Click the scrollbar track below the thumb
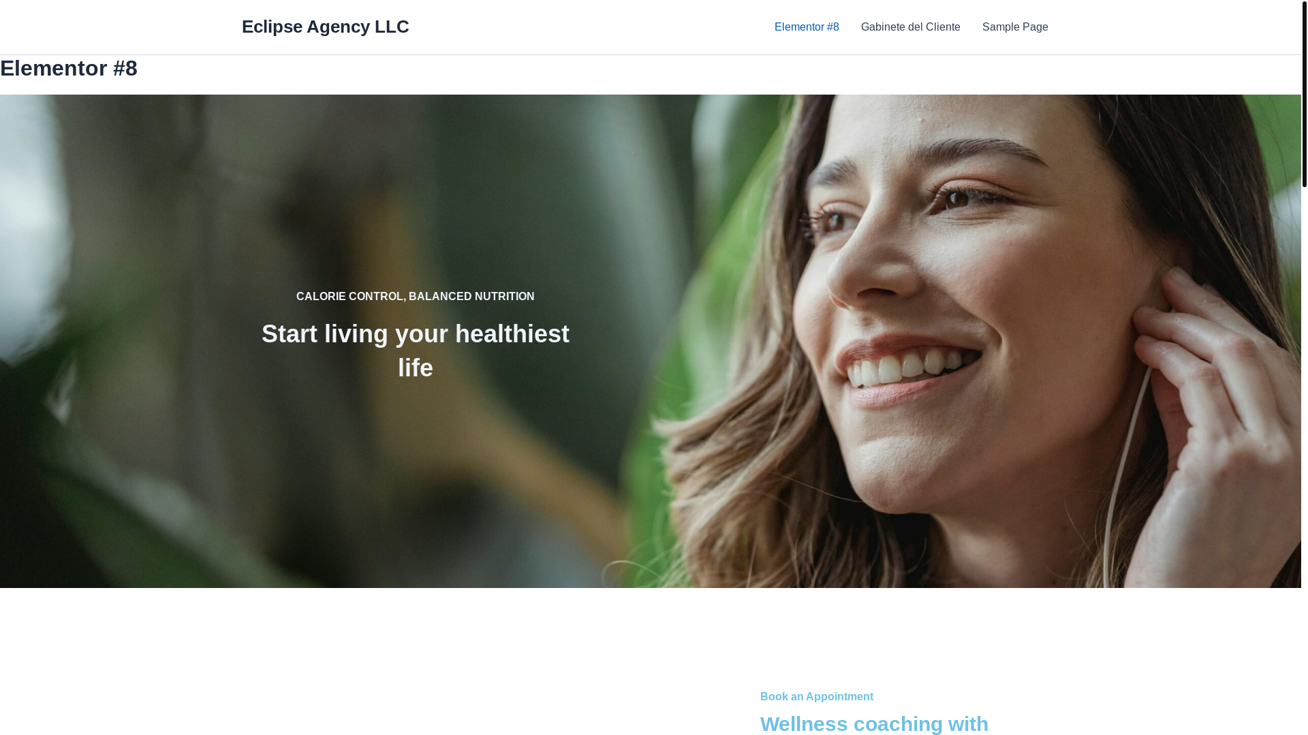The image size is (1308, 735). point(1304,463)
